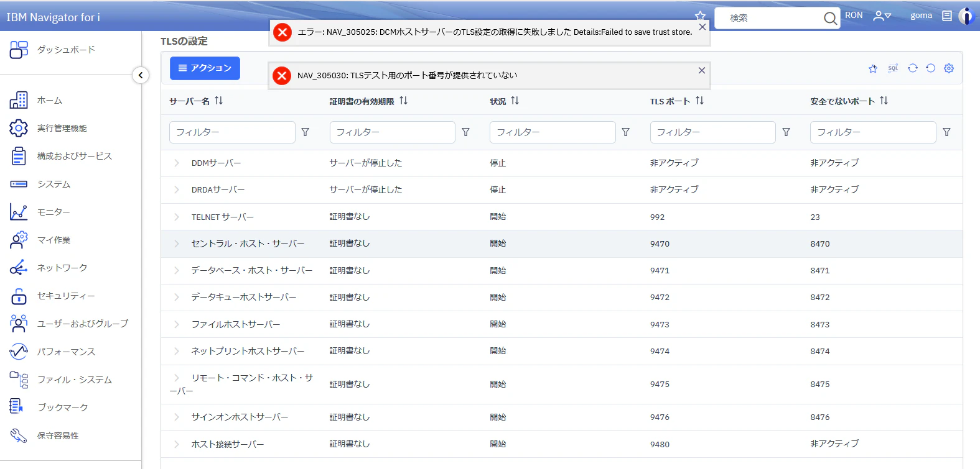Collapse the sidebar with the arrow button
Screen dimensions: 980x469
[x=141, y=75]
